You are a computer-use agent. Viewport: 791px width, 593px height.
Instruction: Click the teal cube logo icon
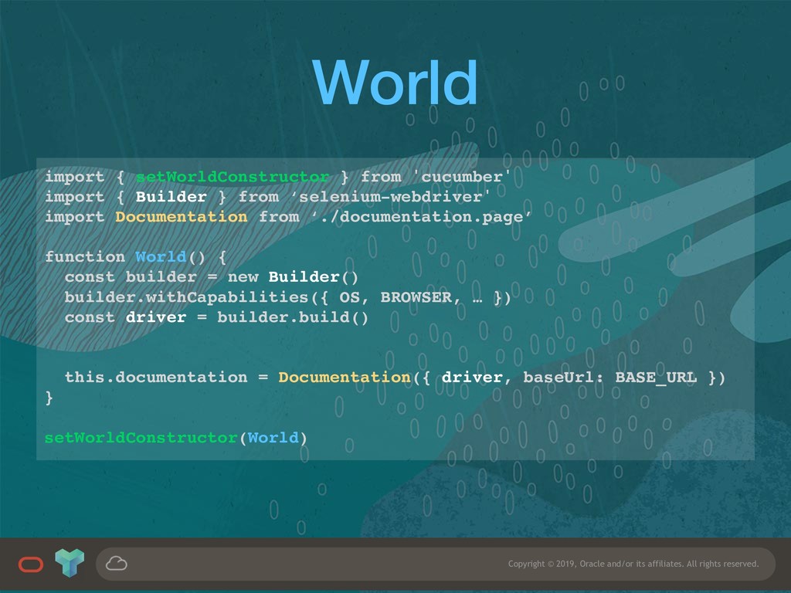point(70,563)
